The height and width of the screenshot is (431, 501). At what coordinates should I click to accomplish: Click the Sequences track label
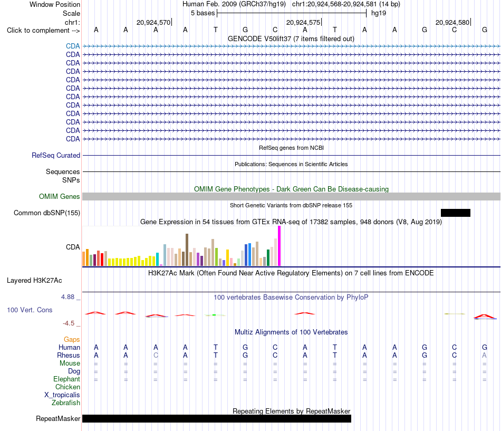click(63, 171)
